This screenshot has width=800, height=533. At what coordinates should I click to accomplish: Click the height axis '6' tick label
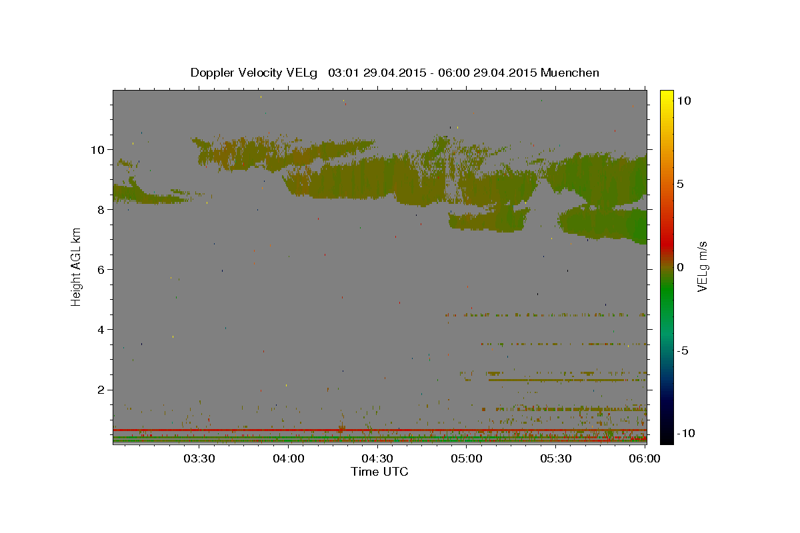pos(100,269)
